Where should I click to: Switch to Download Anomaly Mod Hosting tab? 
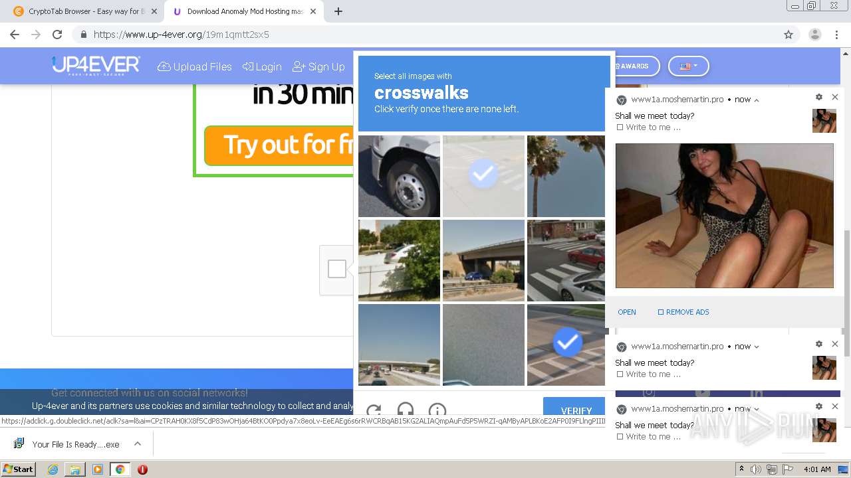[245, 11]
